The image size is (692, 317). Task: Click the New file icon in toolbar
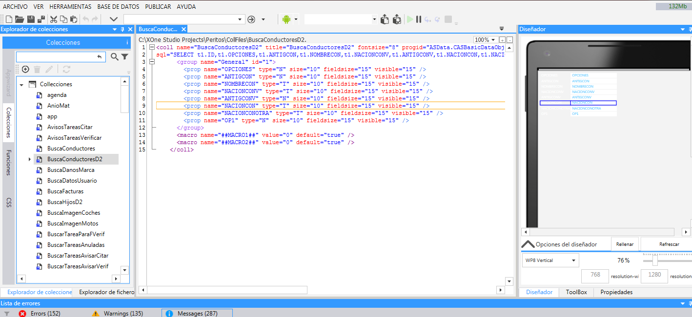8,19
